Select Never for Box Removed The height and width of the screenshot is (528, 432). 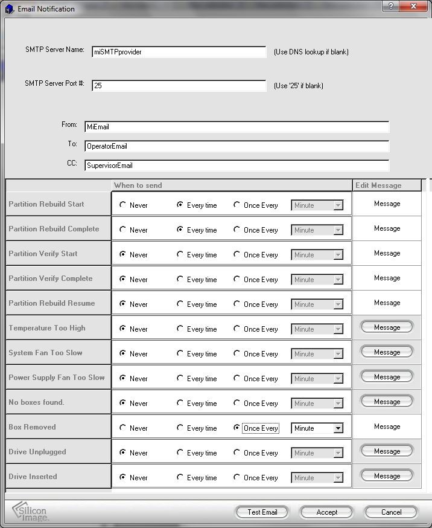[x=123, y=428]
